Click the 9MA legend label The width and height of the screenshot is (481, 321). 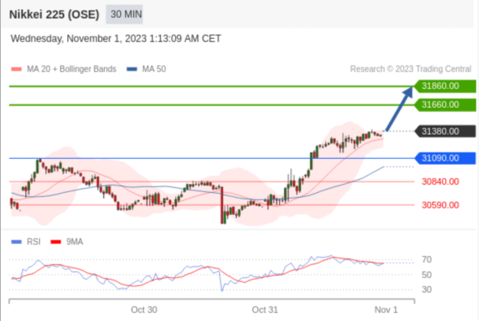click(75, 242)
